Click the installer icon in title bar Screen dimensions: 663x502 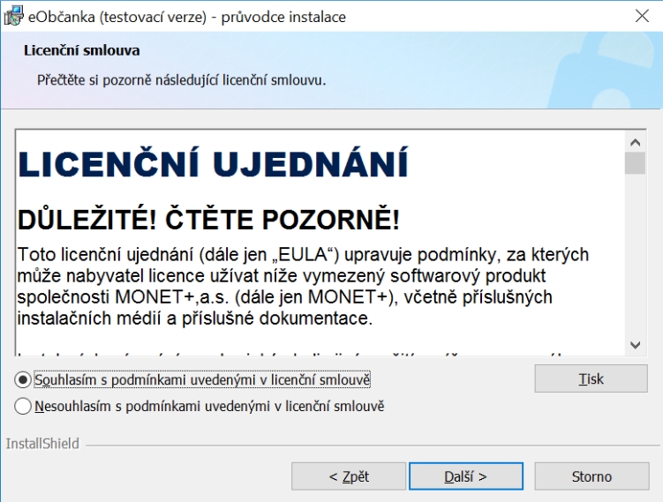click(x=13, y=16)
